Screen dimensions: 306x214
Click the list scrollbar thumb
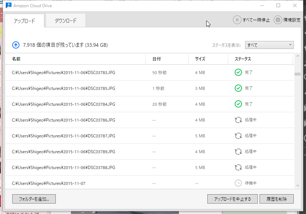point(298,74)
